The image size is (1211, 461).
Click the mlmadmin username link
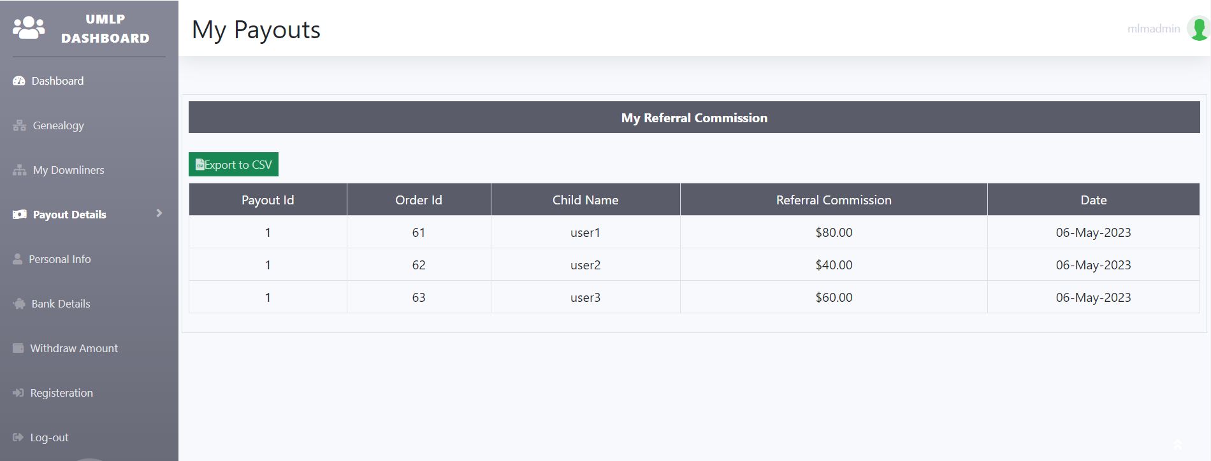point(1153,29)
